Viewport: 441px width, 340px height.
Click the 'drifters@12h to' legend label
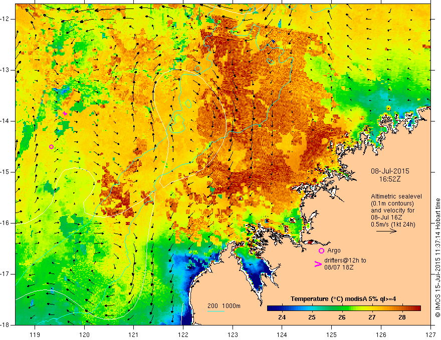coord(345,260)
